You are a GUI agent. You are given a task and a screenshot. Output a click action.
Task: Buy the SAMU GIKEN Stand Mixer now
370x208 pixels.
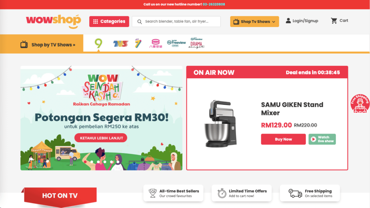pyautogui.click(x=283, y=139)
